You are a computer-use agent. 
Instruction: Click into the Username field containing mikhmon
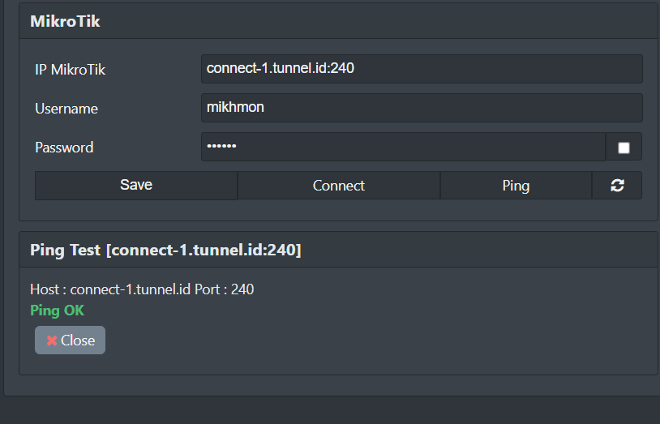(x=422, y=108)
